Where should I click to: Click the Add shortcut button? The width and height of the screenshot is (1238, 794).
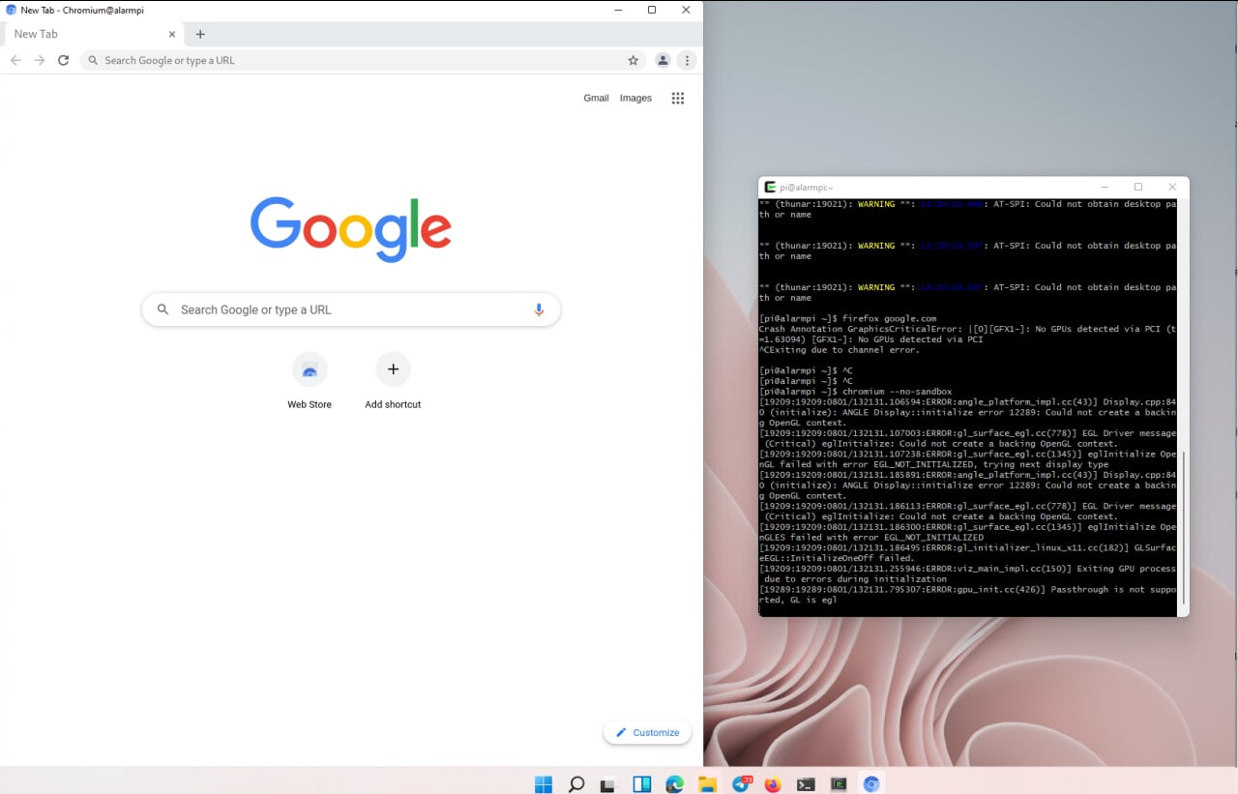click(x=393, y=381)
